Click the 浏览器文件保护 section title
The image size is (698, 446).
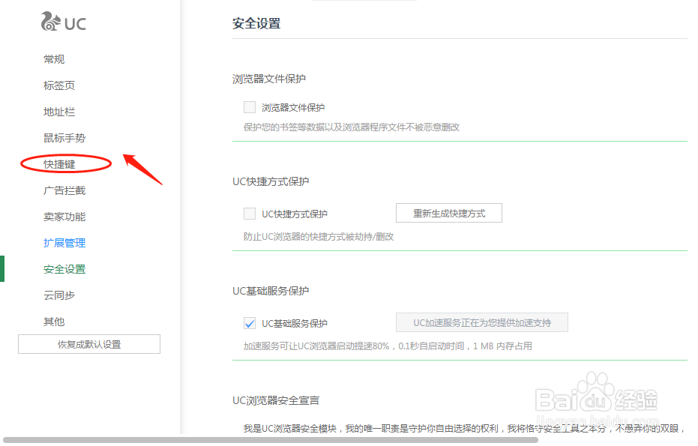[x=269, y=79]
